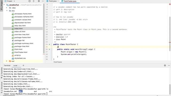The width and height of the screenshot is (171, 96).
Task: Click '@author' tag in the Javadoc comment
Action: pyautogui.click(x=59, y=34)
